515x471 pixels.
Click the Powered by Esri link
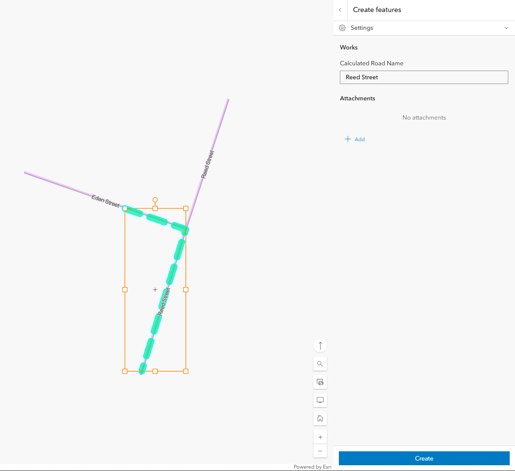[312, 466]
